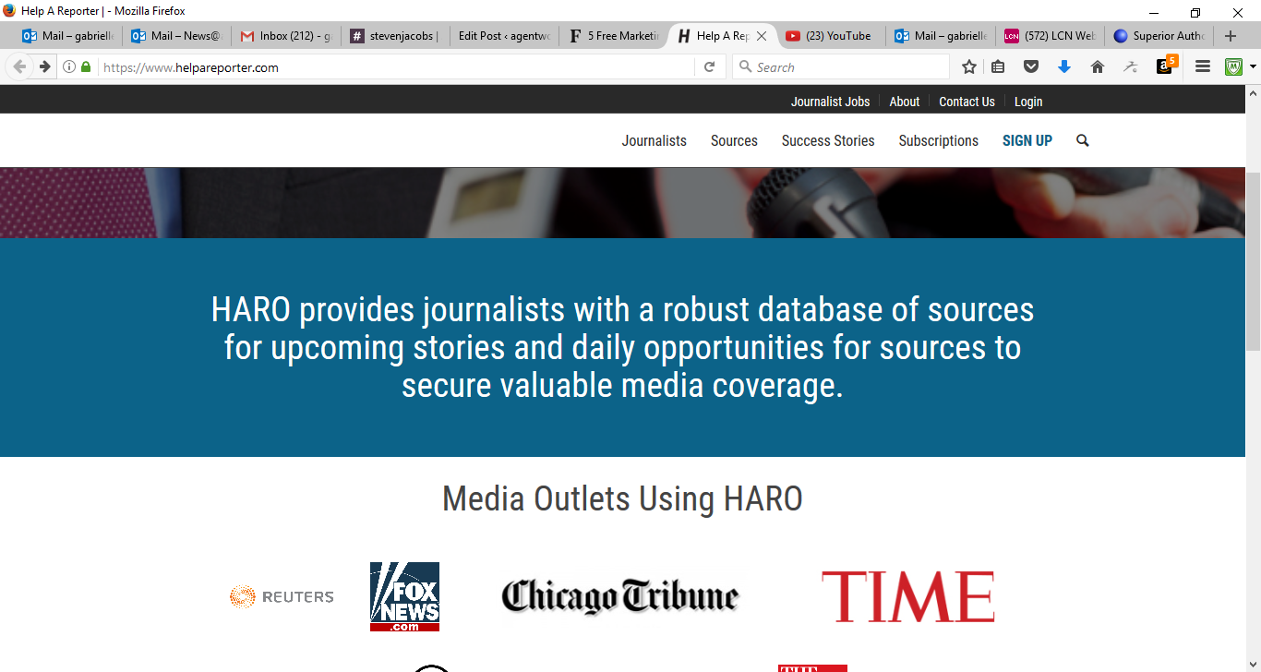The width and height of the screenshot is (1261, 672).
Task: Click the Firefox logo in title bar
Action: [9, 10]
